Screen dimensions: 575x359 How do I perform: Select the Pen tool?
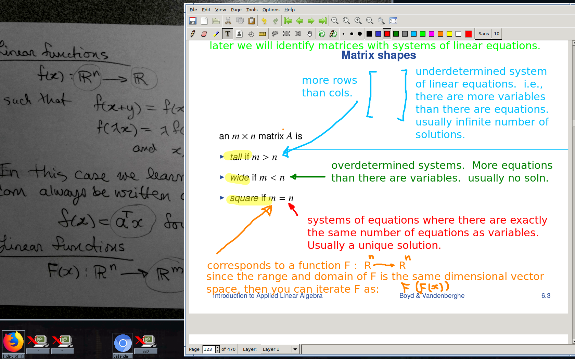(193, 34)
